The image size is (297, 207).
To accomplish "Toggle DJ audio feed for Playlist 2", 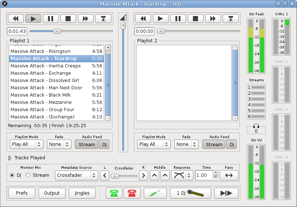I will 231,144.
